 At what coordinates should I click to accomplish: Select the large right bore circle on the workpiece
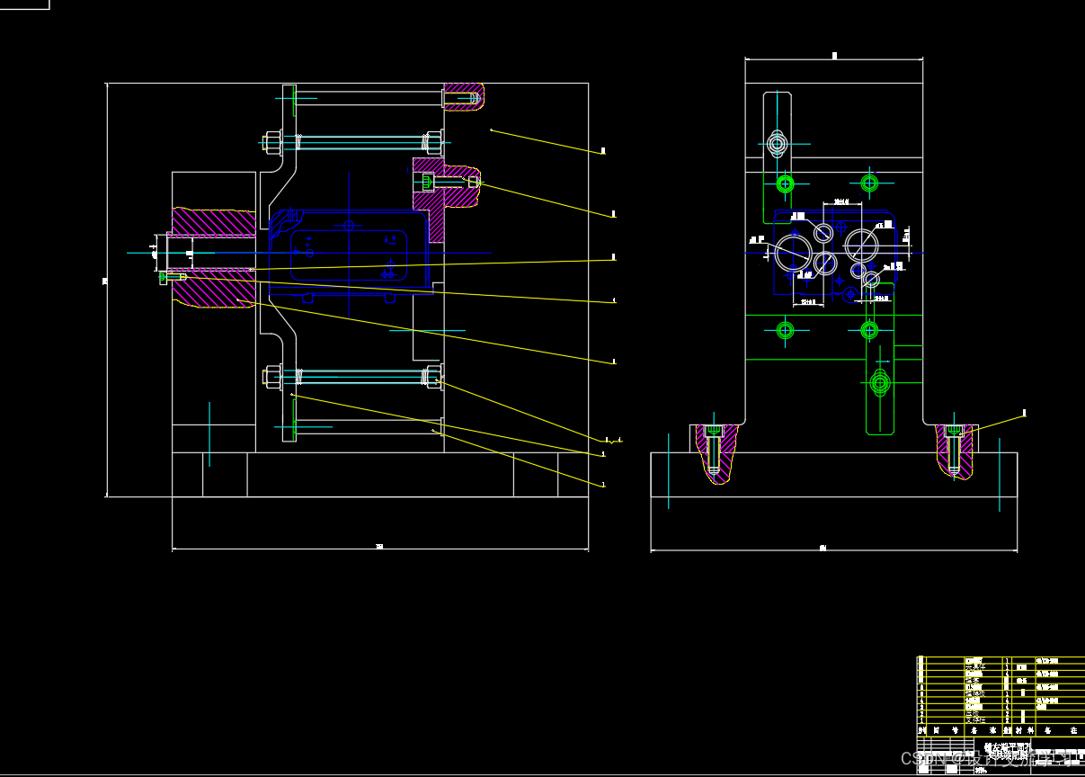(x=862, y=245)
